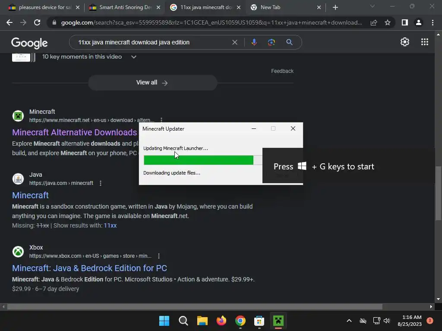Switch to the Smart Anti Snoring Device tab
Image resolution: width=442 pixels, height=331 pixels.
click(121, 7)
